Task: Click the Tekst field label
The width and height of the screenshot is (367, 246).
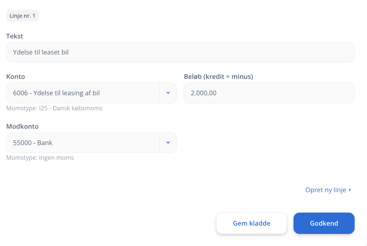Action: tap(15, 36)
